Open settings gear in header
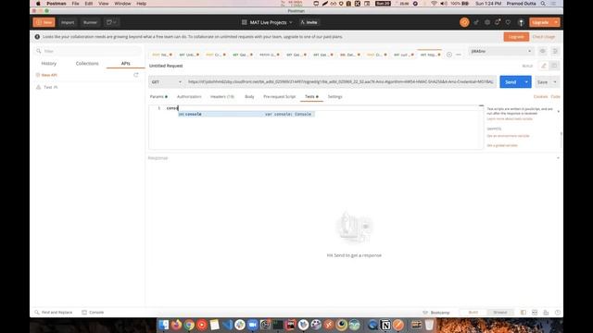Image resolution: width=593 pixels, height=333 pixels. click(x=487, y=22)
